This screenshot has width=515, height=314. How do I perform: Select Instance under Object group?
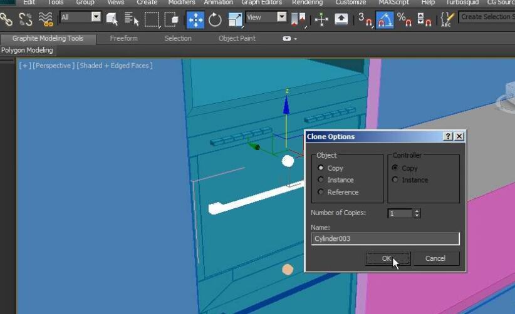click(321, 180)
